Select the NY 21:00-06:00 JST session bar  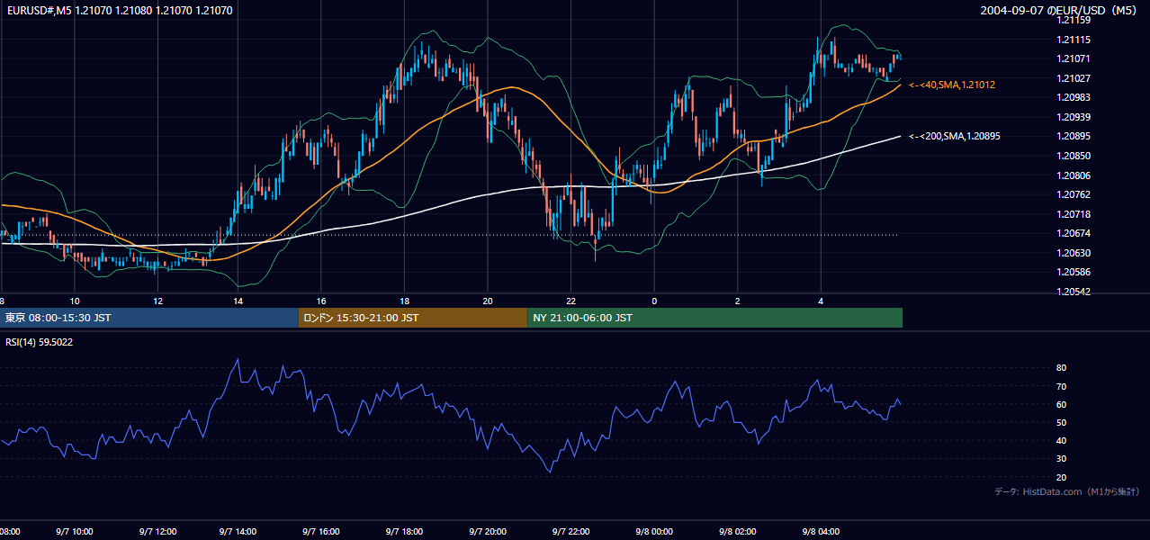coord(714,318)
